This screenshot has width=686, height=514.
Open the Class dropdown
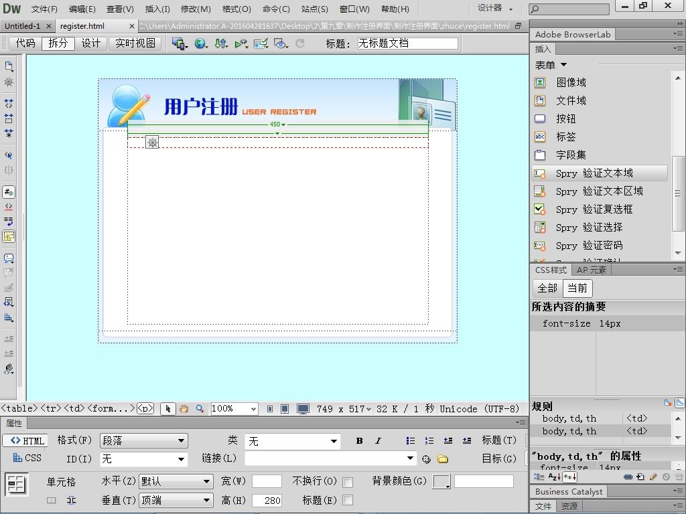[292, 441]
